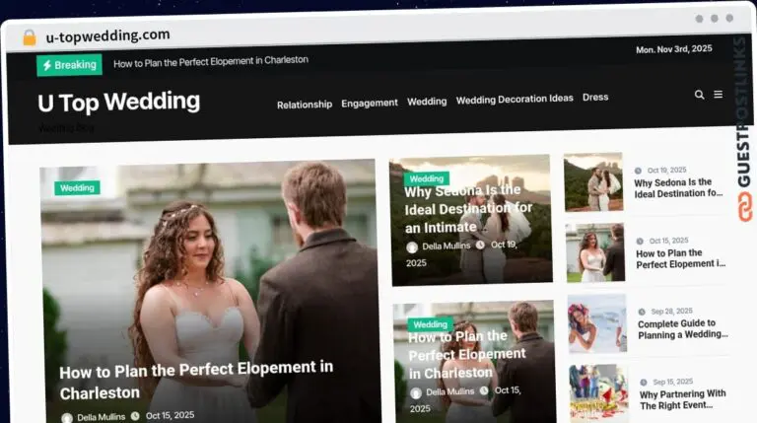The width and height of the screenshot is (757, 423).
Task: Click Della Mullins author on middle Charleston card
Action: point(449,391)
